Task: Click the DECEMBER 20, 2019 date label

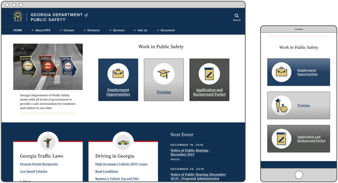Action: (x=187, y=169)
